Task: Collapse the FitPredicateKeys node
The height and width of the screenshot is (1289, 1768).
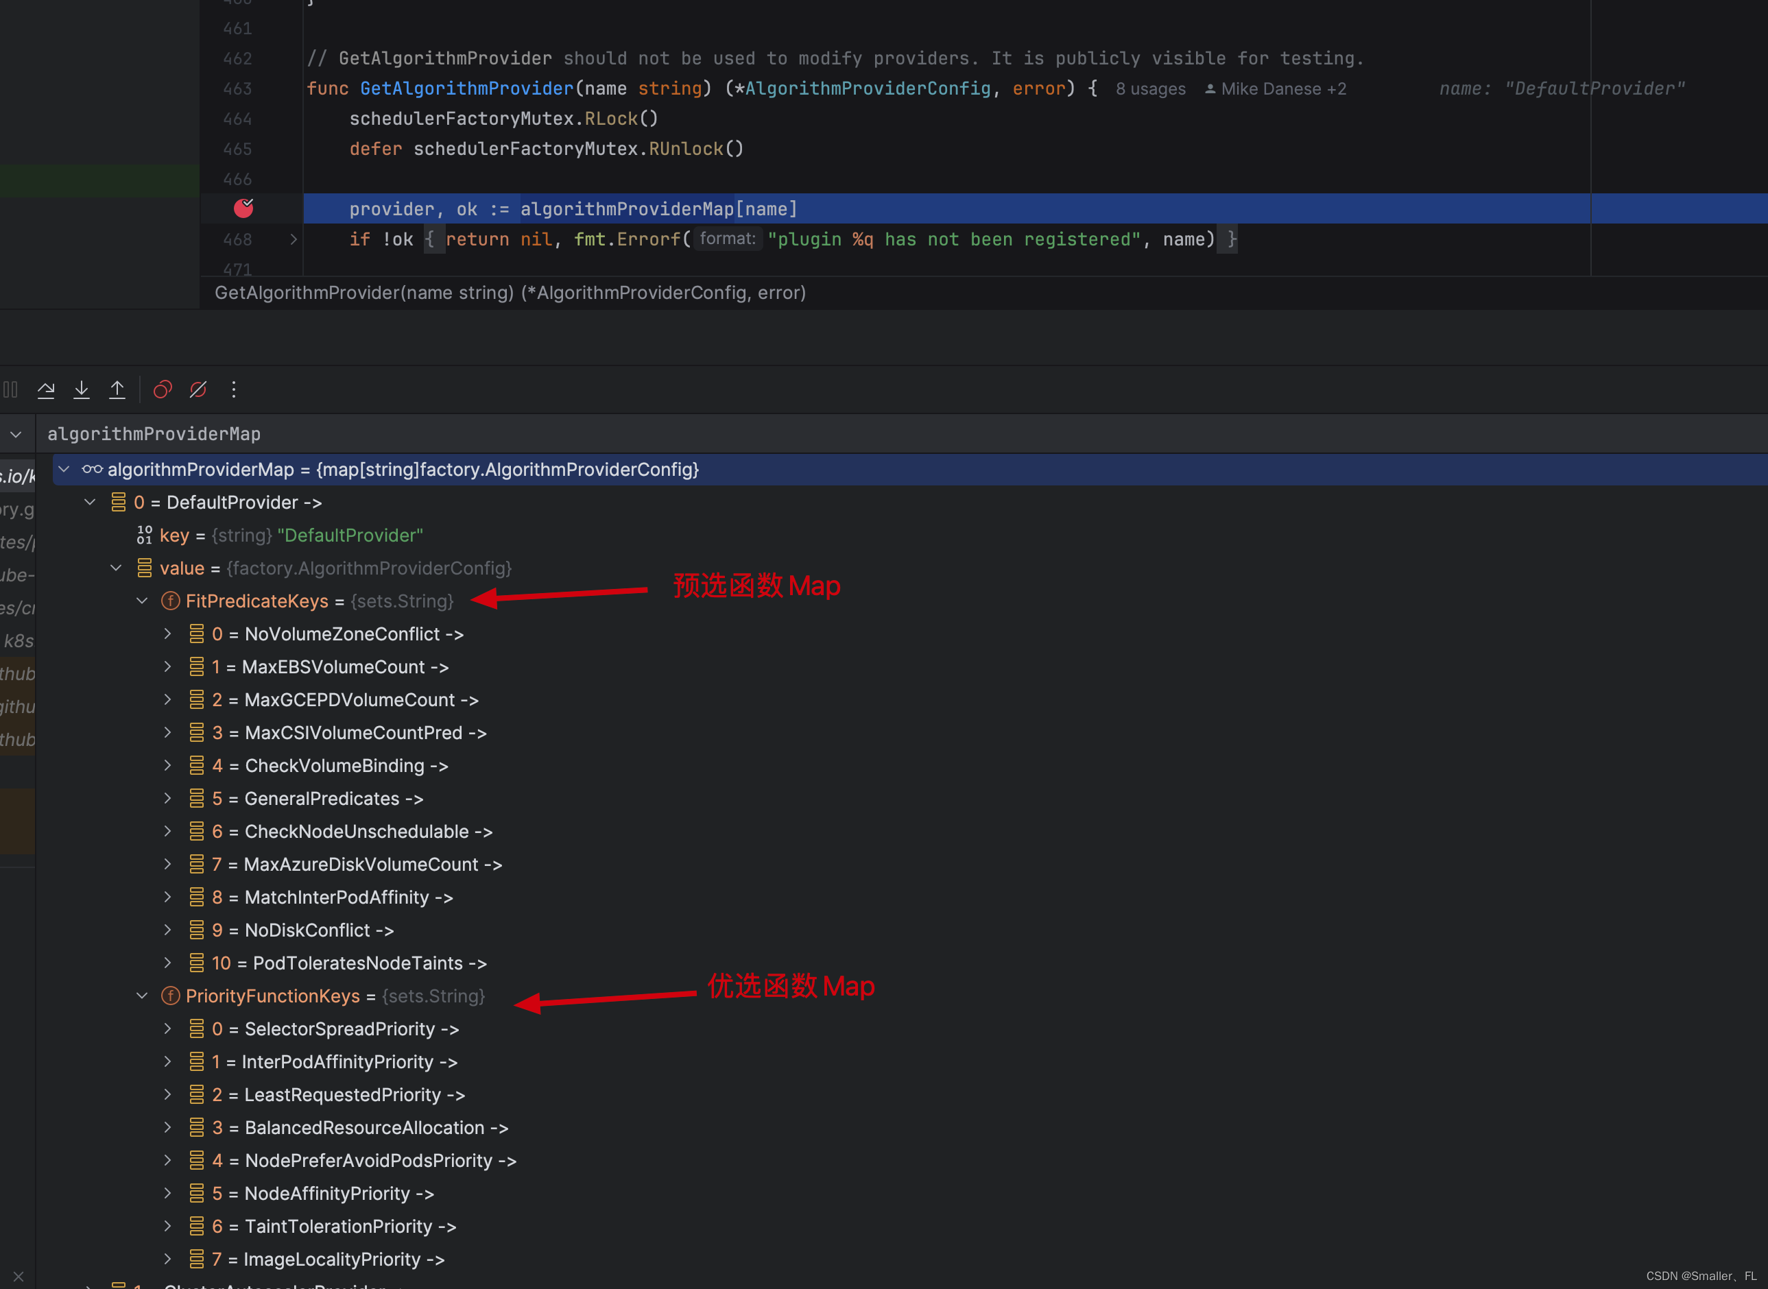Action: tap(142, 601)
